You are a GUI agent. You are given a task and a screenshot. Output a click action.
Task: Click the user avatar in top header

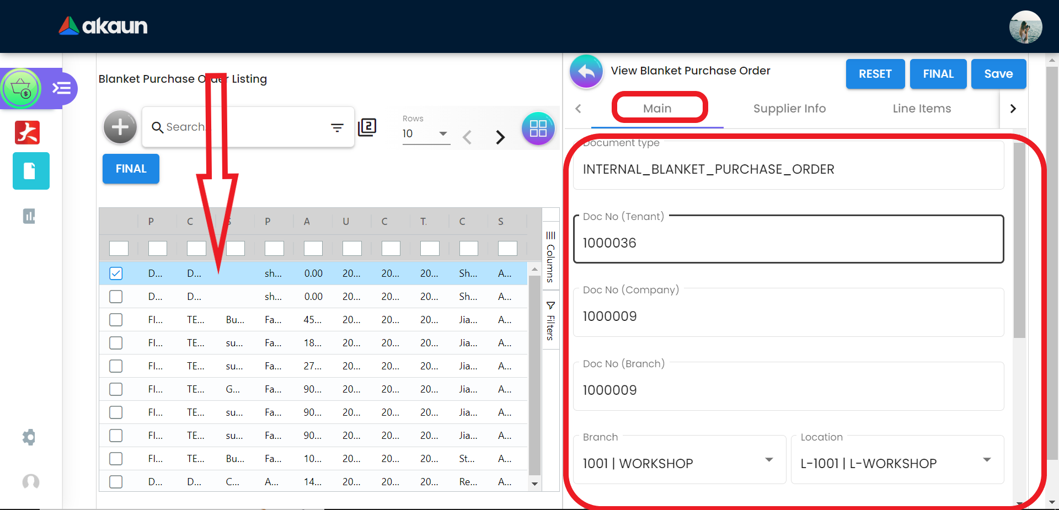point(1025,26)
